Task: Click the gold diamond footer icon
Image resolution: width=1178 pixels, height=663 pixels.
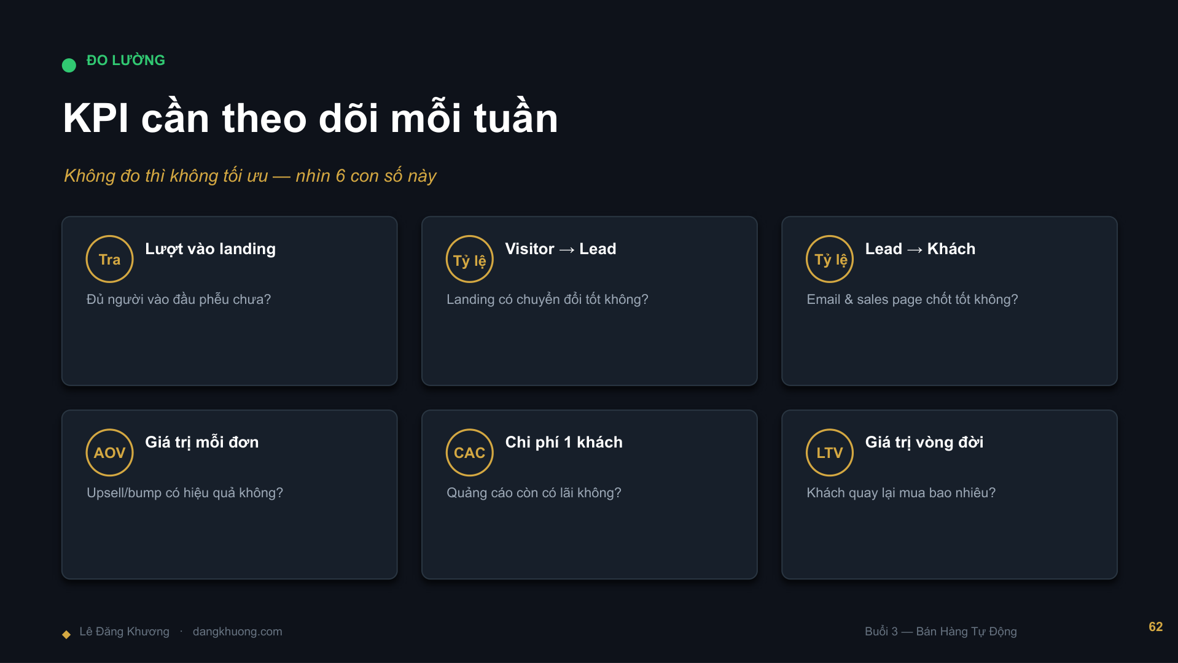Action: pos(66,634)
